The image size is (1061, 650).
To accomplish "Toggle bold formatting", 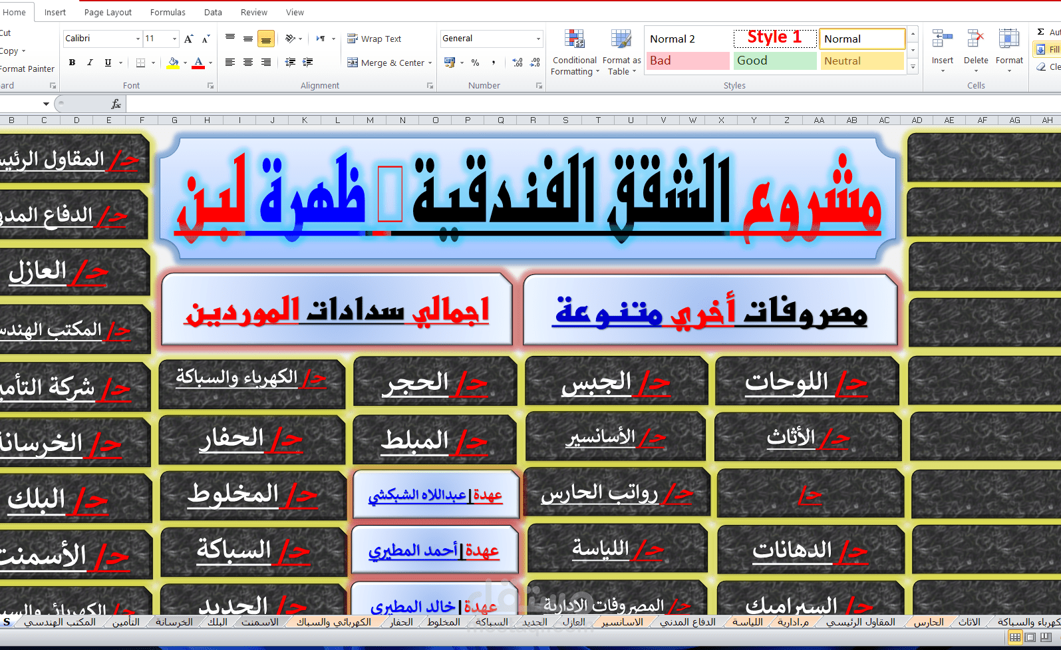I will point(72,63).
